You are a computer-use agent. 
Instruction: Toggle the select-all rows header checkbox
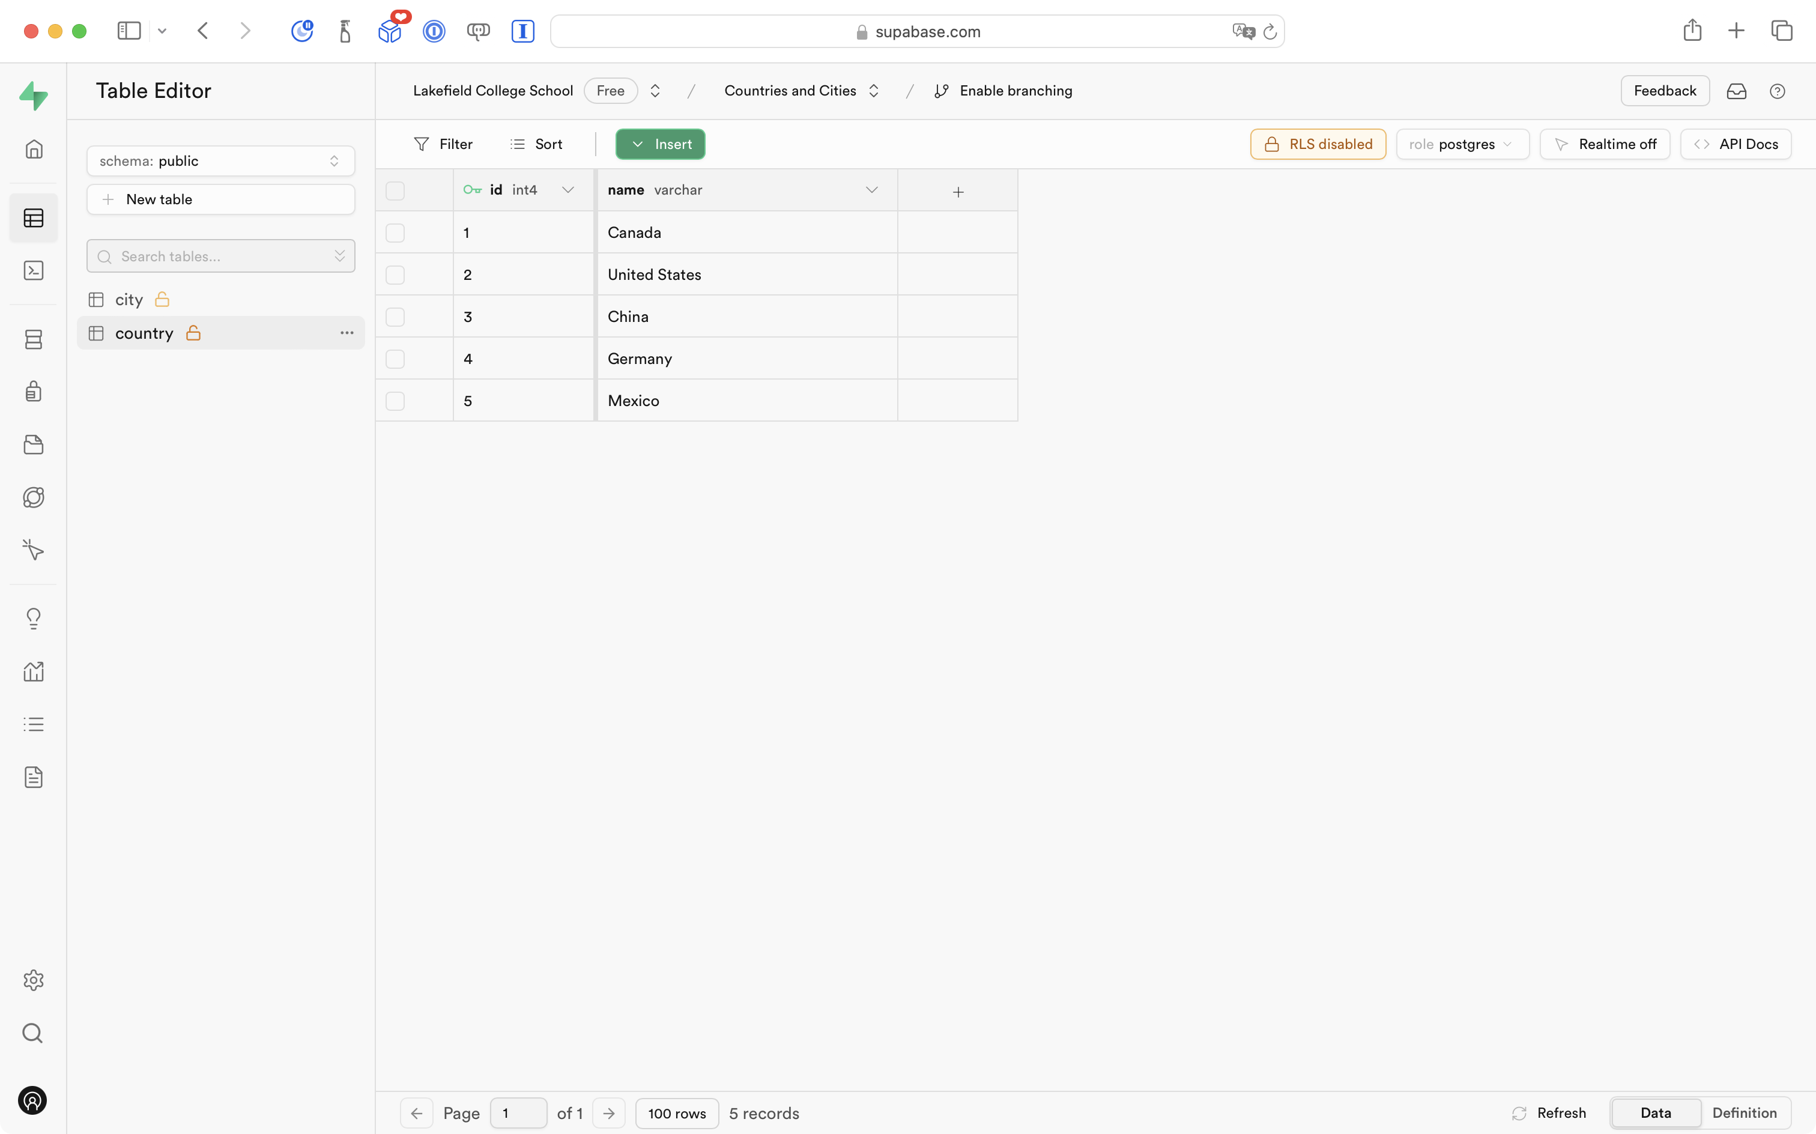[395, 190]
